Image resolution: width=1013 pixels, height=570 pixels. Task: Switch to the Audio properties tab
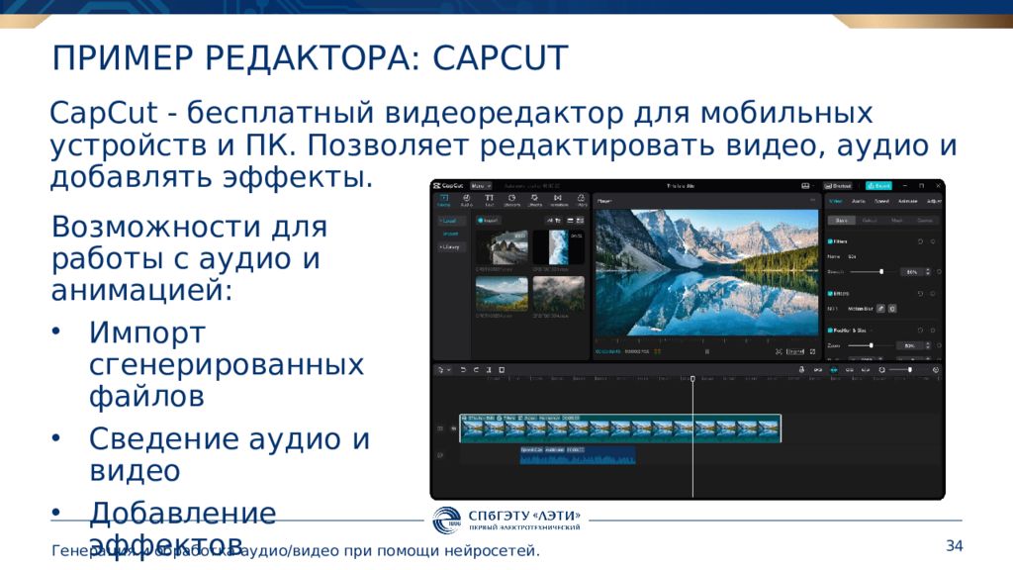[858, 201]
